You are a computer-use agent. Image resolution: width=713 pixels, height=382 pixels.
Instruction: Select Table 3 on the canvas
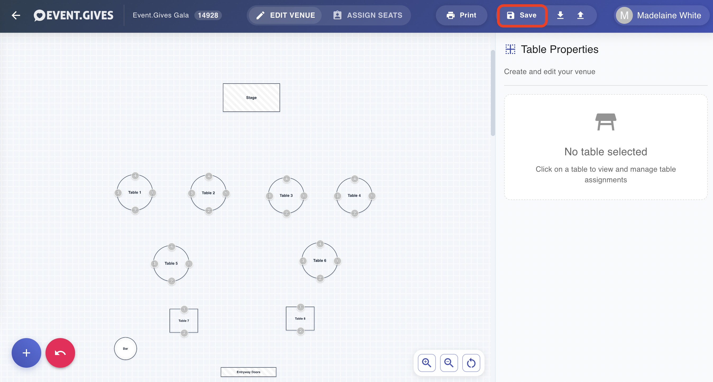[286, 195]
